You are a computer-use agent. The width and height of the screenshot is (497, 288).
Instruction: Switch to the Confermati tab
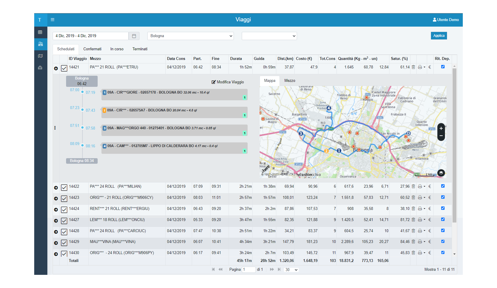coord(92,49)
